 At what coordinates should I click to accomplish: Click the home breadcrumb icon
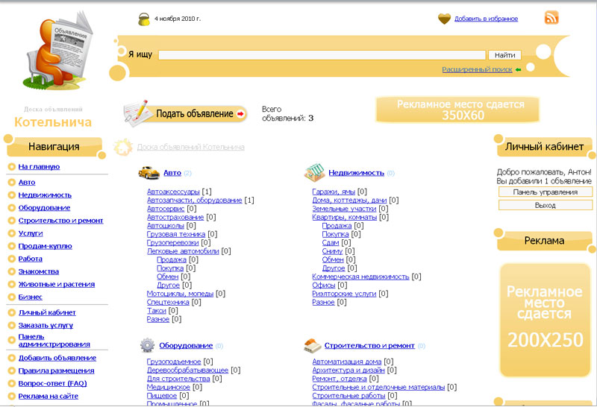pyautogui.click(x=123, y=147)
